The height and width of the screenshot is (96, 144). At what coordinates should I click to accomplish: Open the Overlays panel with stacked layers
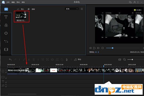(x=6, y=33)
